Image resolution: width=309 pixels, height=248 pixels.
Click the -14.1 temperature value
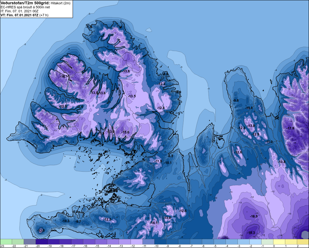pos(154,223)
